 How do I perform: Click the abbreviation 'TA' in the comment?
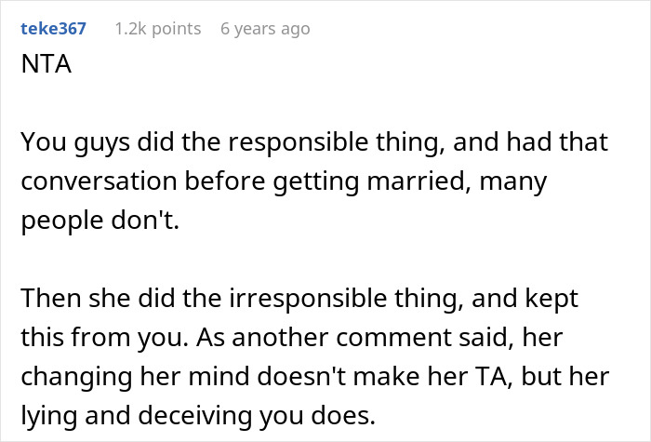491,376
